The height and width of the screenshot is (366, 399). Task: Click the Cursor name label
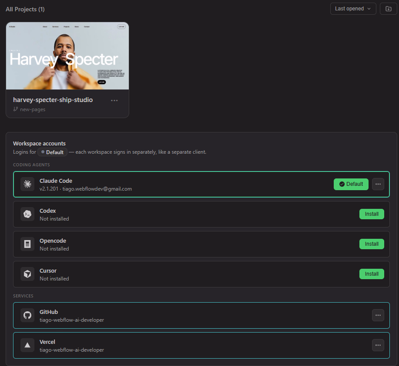pos(48,271)
